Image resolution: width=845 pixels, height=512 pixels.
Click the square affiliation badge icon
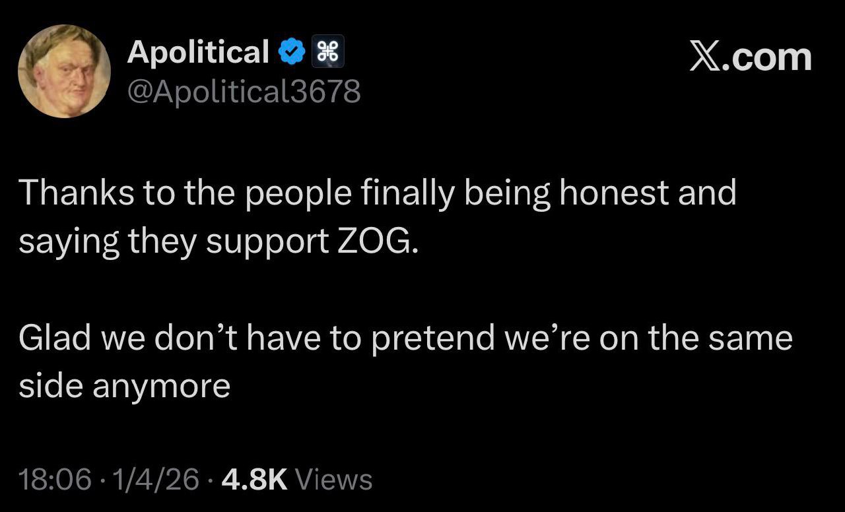(327, 51)
